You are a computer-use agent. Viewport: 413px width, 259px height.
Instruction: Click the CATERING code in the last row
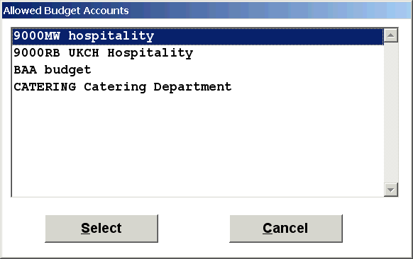(45, 87)
